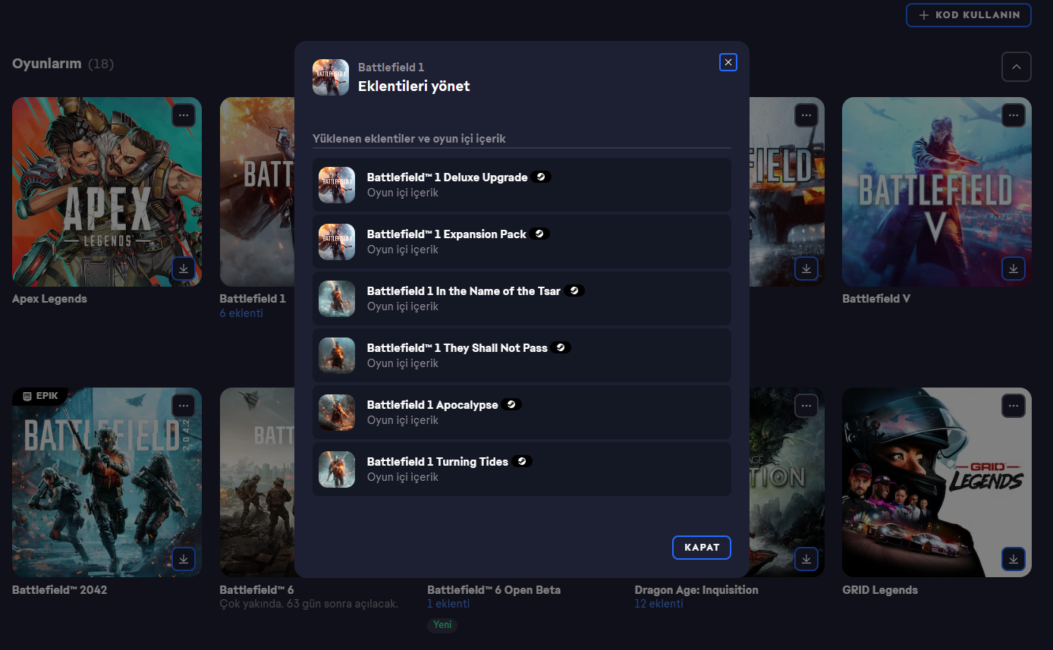Screen dimensions: 1053x650
Task: Click the Battlefield™ 6 Open Beta title label
Action: pyautogui.click(x=494, y=590)
